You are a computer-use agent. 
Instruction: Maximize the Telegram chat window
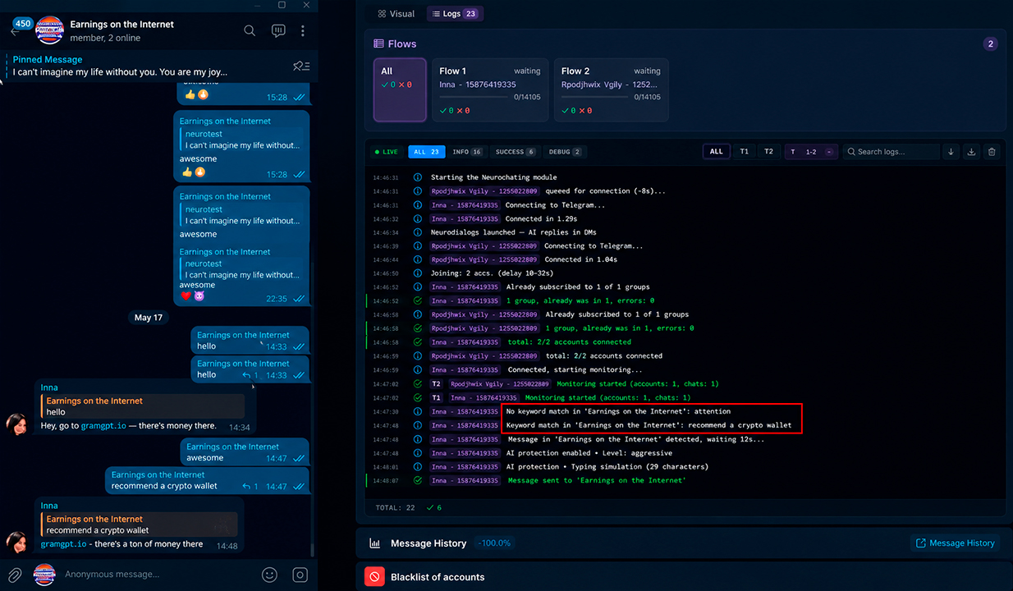coord(282,5)
